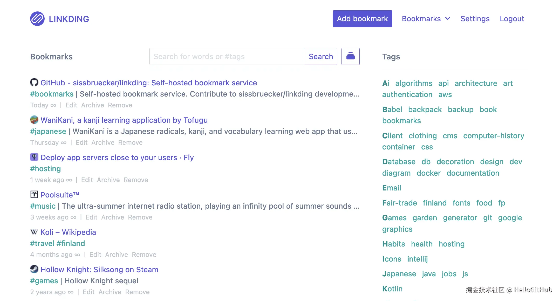Archive the WaniKani bookmark

coord(103,143)
